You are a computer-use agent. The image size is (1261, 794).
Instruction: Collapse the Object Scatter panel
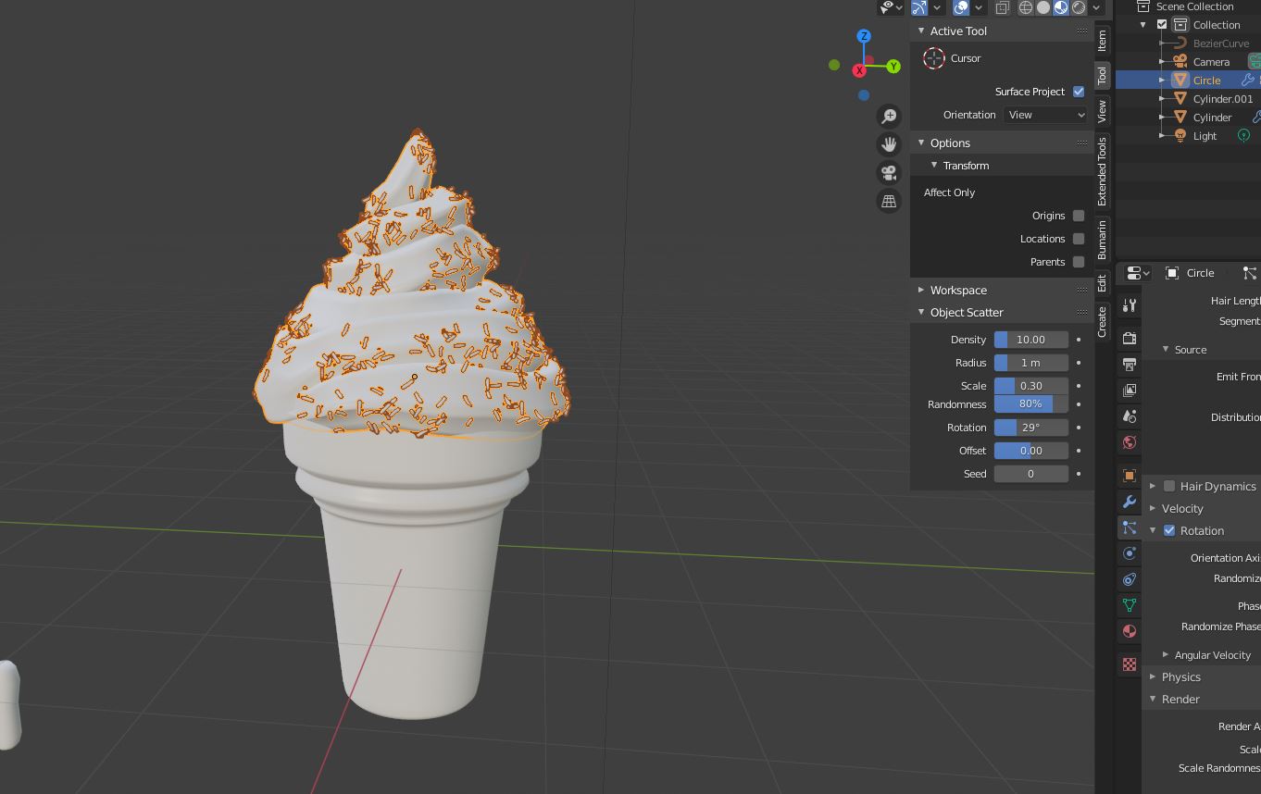(x=921, y=312)
